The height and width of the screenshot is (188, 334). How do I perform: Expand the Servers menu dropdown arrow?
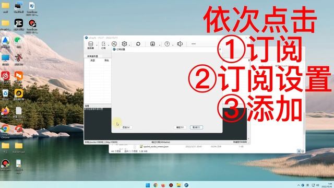(97, 45)
